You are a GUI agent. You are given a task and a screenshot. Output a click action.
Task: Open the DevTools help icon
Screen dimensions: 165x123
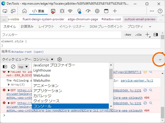[160, 11]
